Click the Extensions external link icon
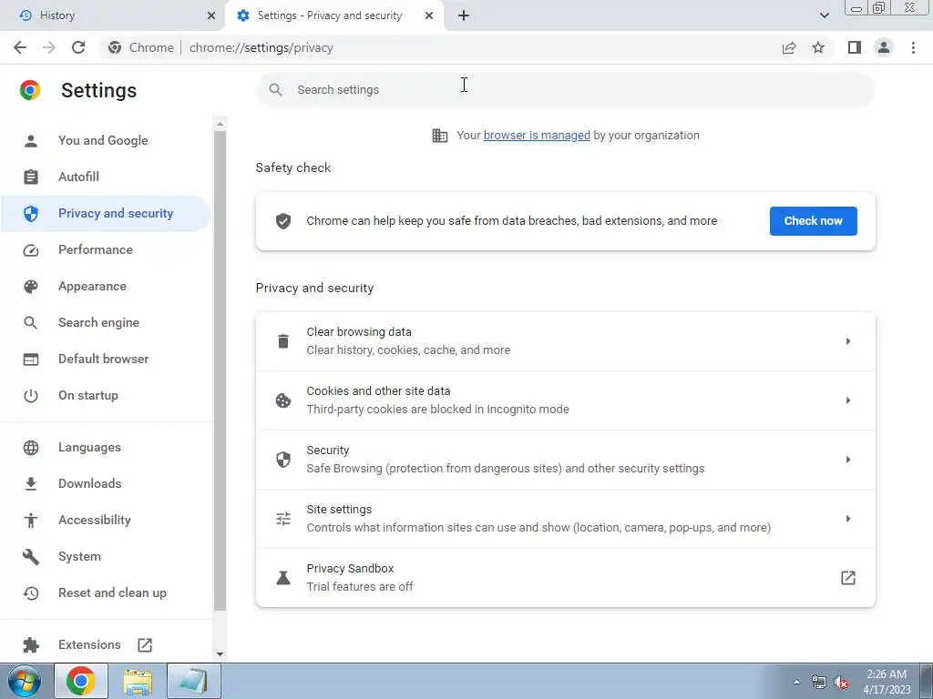933x699 pixels. (145, 645)
